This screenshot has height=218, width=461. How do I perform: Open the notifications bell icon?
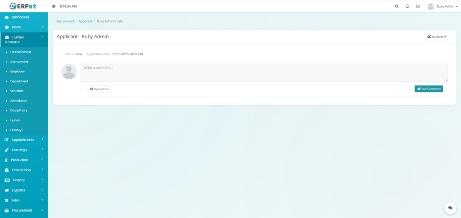pos(407,6)
